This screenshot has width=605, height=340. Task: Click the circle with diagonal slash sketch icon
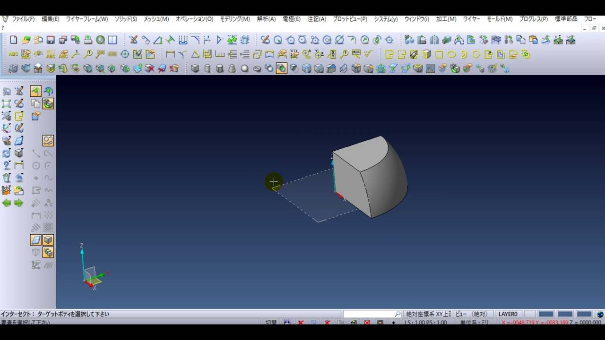click(339, 40)
